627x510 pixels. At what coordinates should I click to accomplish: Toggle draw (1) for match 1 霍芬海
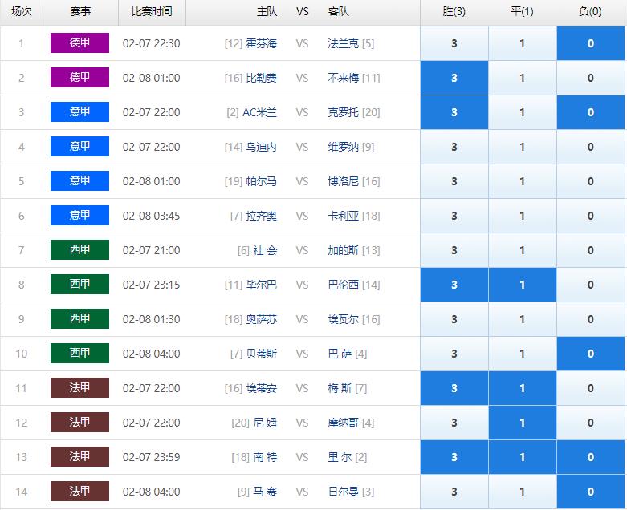point(523,43)
